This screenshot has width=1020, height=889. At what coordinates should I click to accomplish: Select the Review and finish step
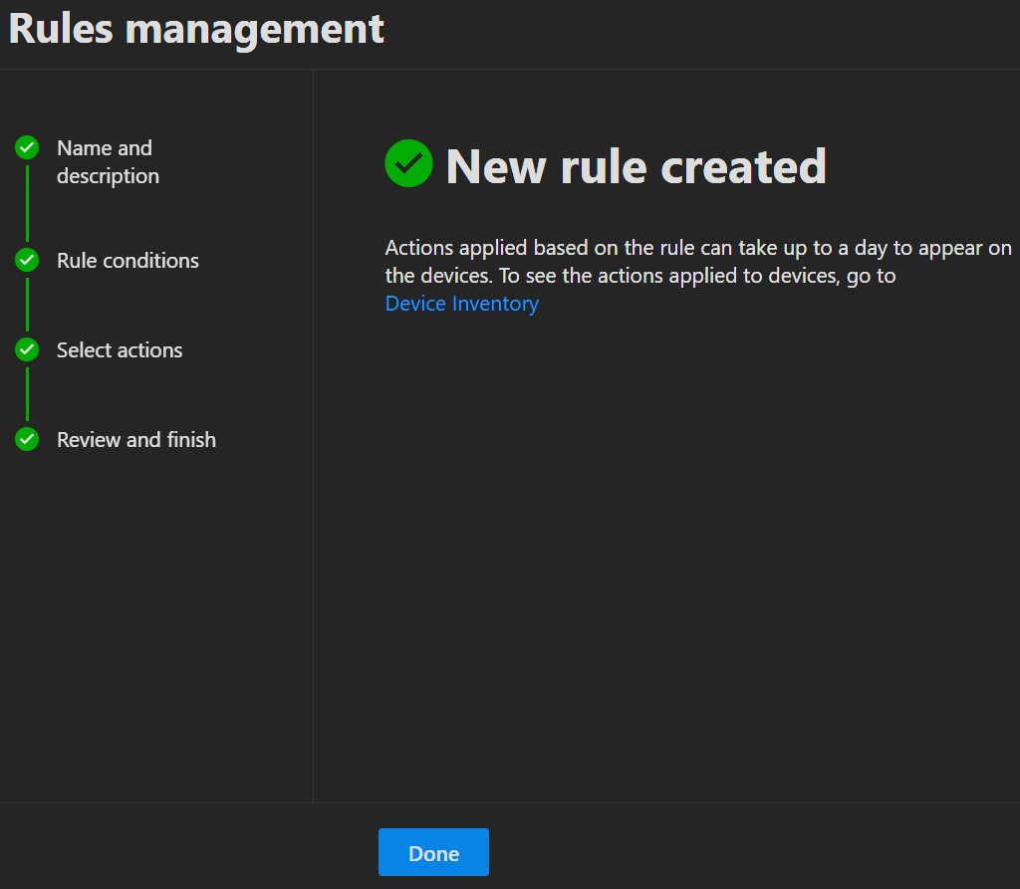point(136,440)
